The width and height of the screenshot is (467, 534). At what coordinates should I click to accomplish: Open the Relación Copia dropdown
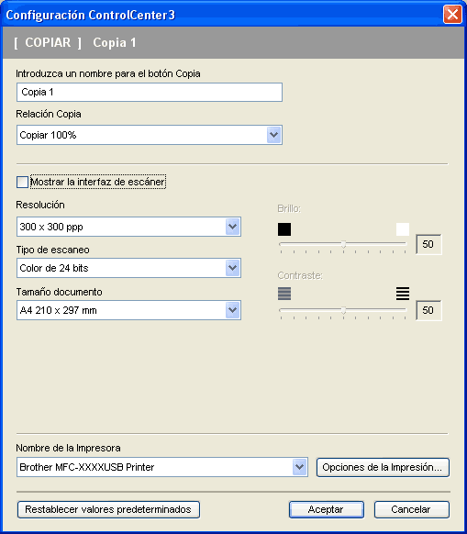pos(273,135)
